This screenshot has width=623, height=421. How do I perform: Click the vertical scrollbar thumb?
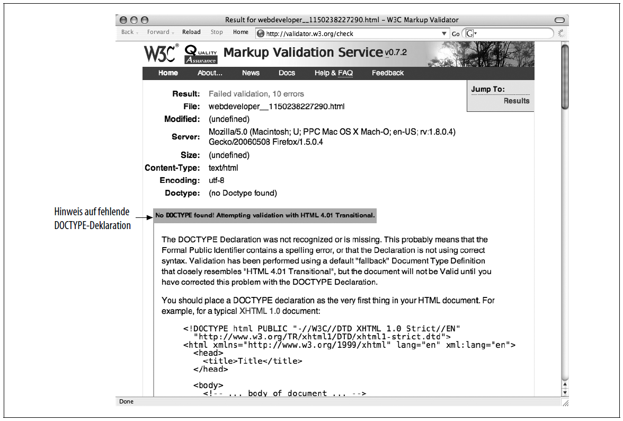(565, 76)
